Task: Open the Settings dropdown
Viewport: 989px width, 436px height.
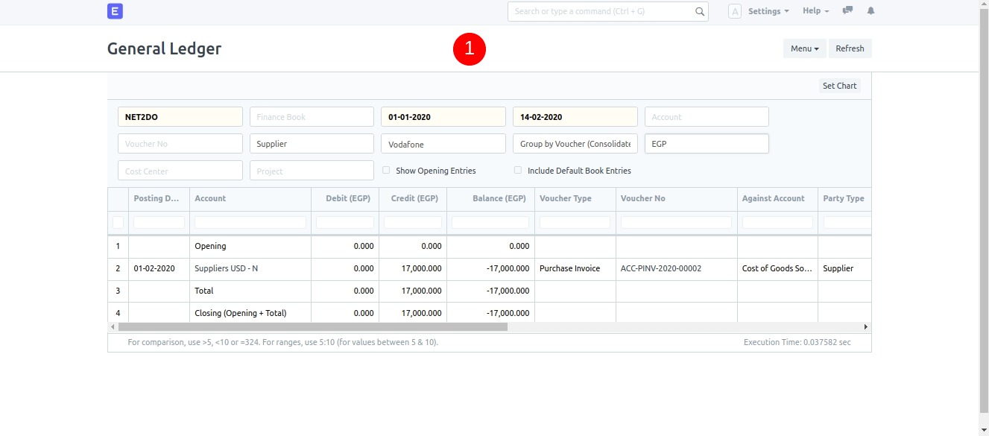Action: pyautogui.click(x=768, y=11)
